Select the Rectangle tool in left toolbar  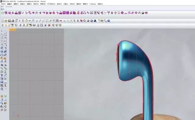[5, 41]
